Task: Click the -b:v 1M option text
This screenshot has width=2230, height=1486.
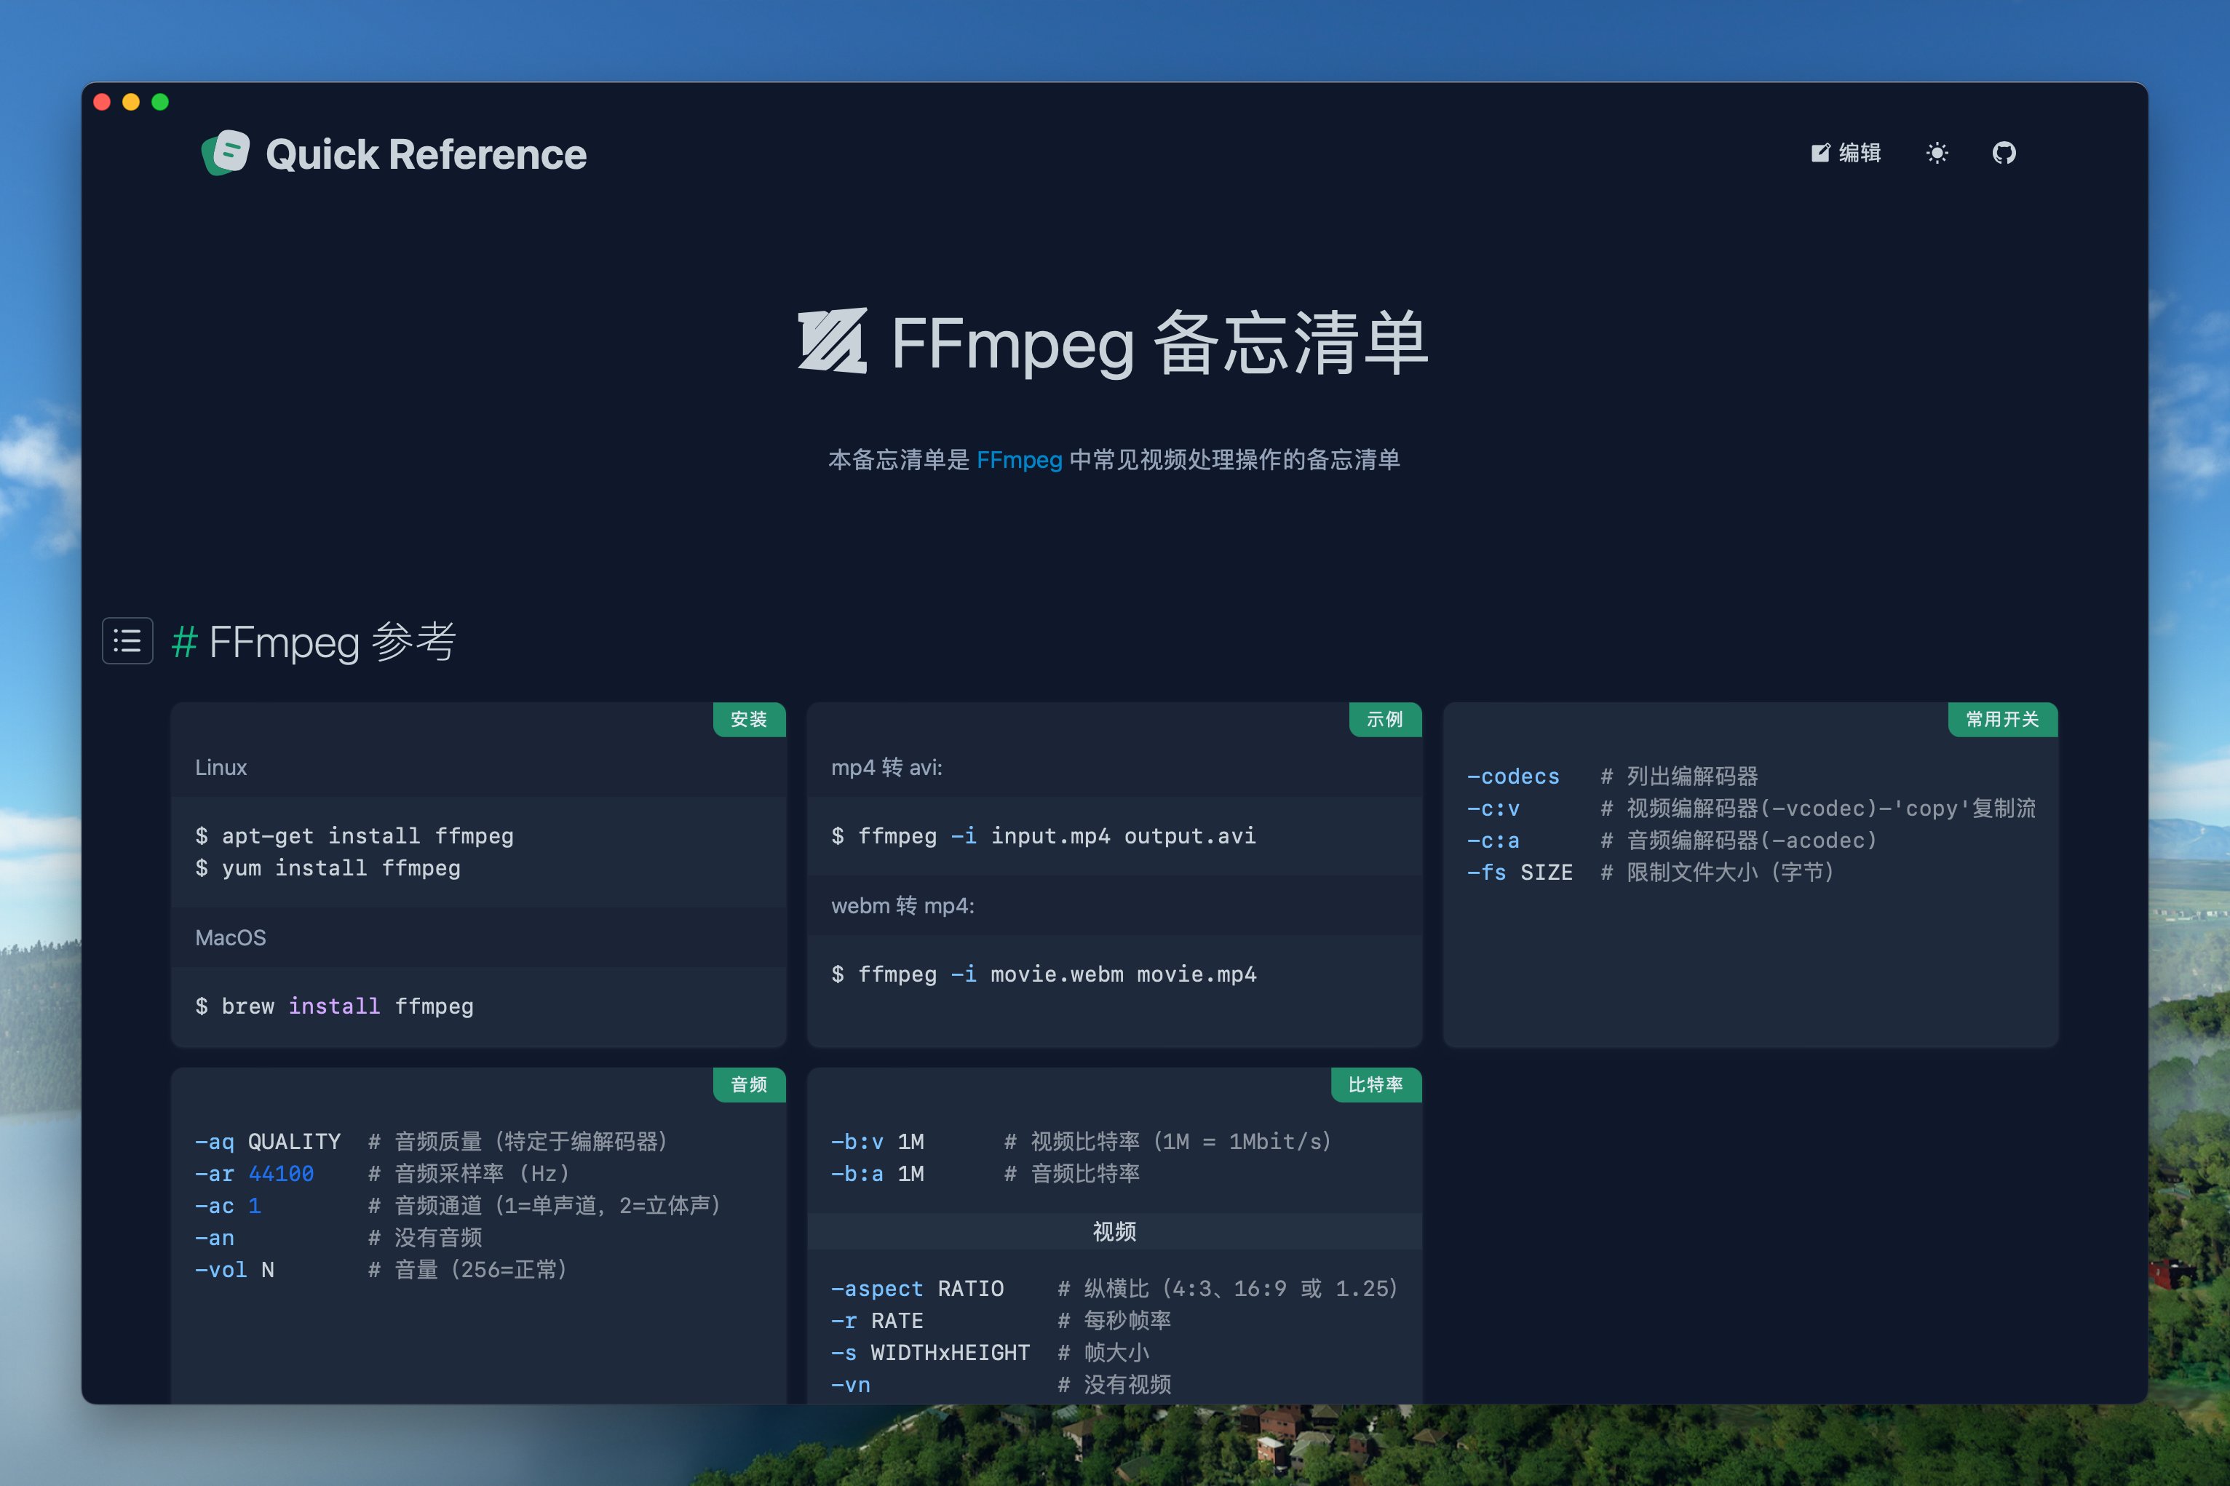Action: coord(878,1142)
